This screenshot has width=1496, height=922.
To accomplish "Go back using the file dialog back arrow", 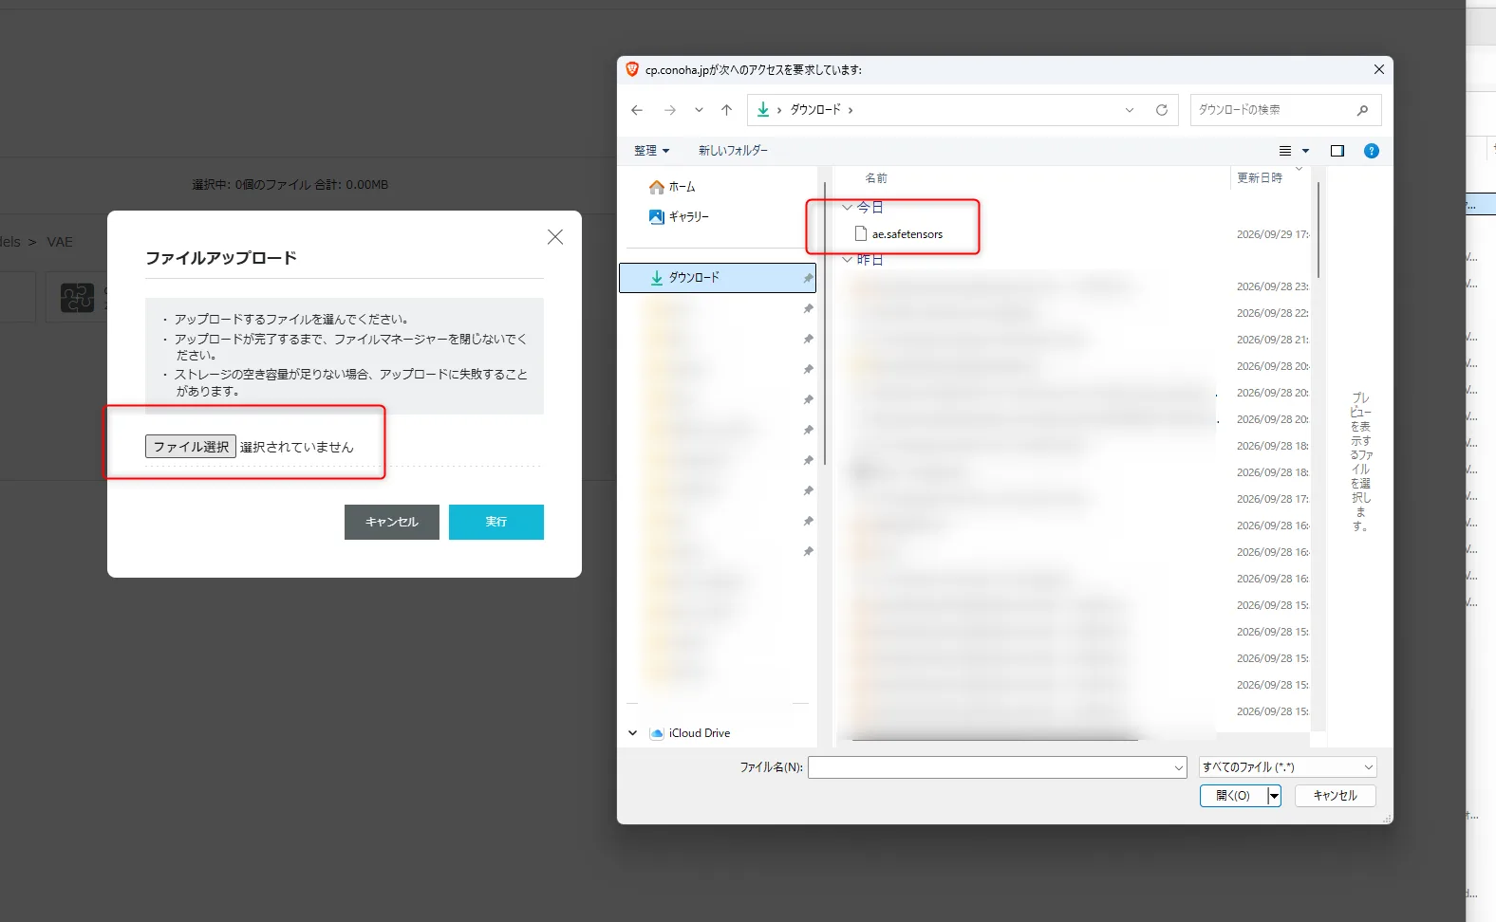I will (637, 110).
